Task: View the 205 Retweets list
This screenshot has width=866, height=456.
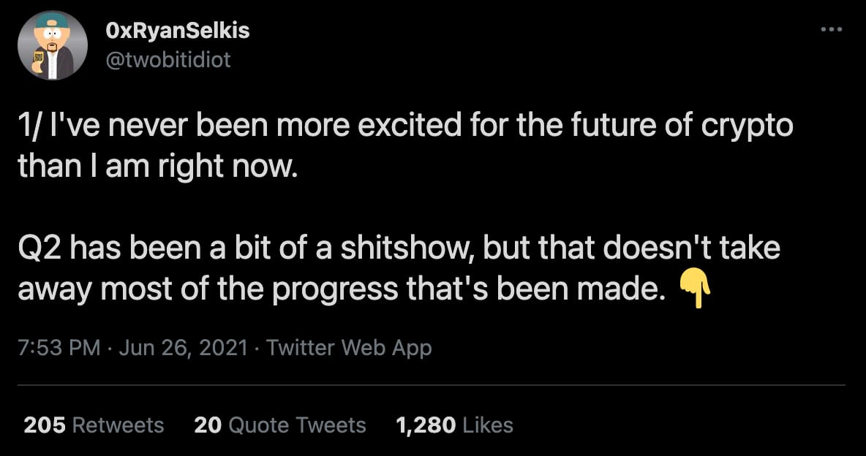Action: (x=94, y=425)
